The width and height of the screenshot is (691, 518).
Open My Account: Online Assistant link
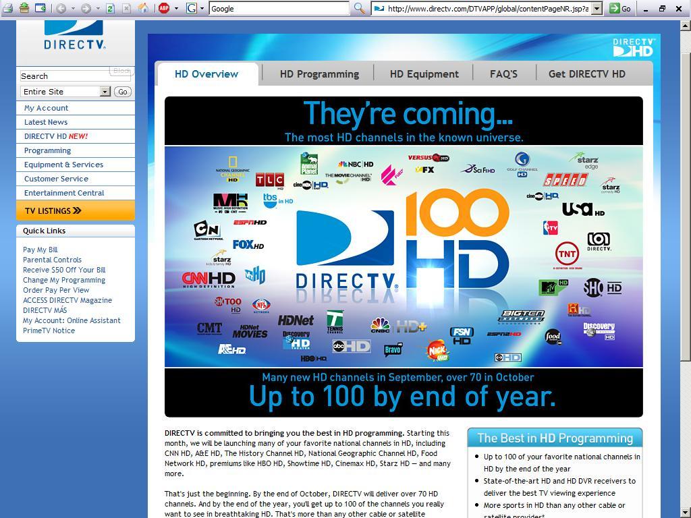[72, 320]
